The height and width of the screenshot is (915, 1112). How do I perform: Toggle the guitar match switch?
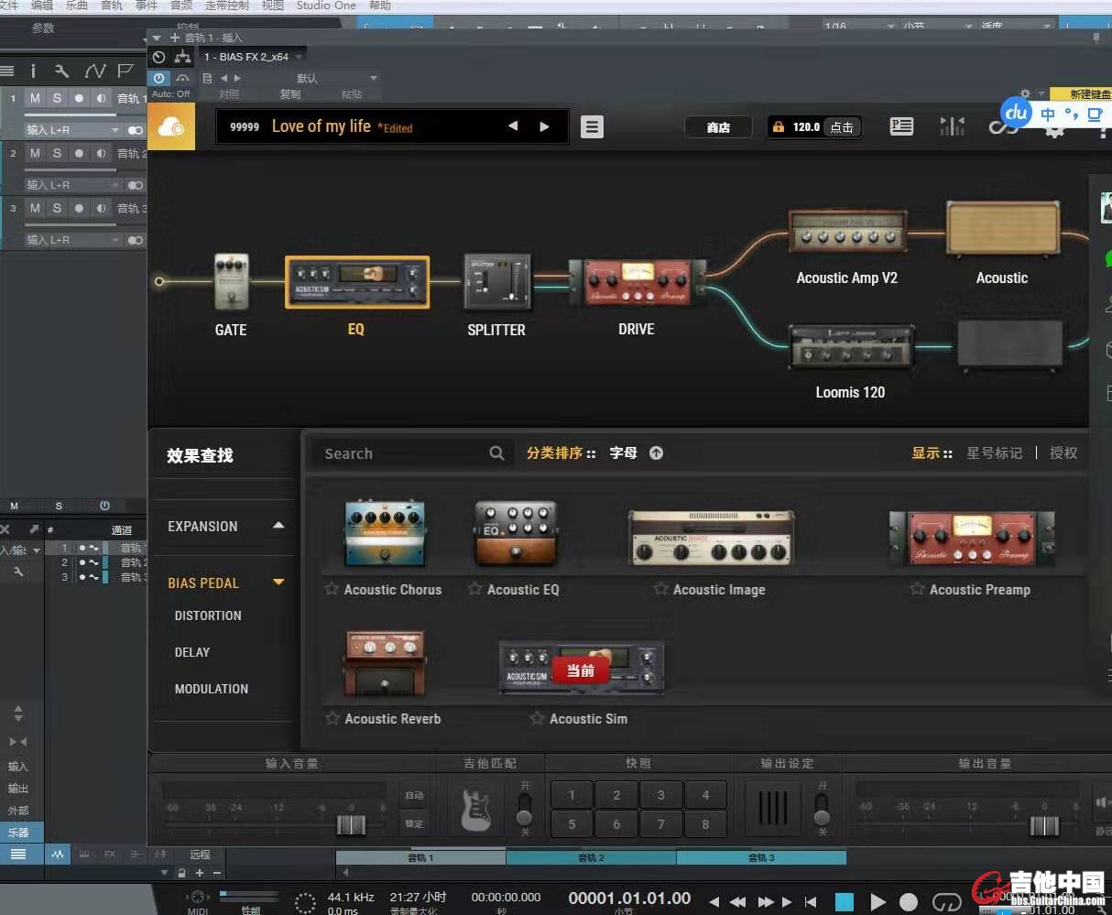tap(524, 810)
